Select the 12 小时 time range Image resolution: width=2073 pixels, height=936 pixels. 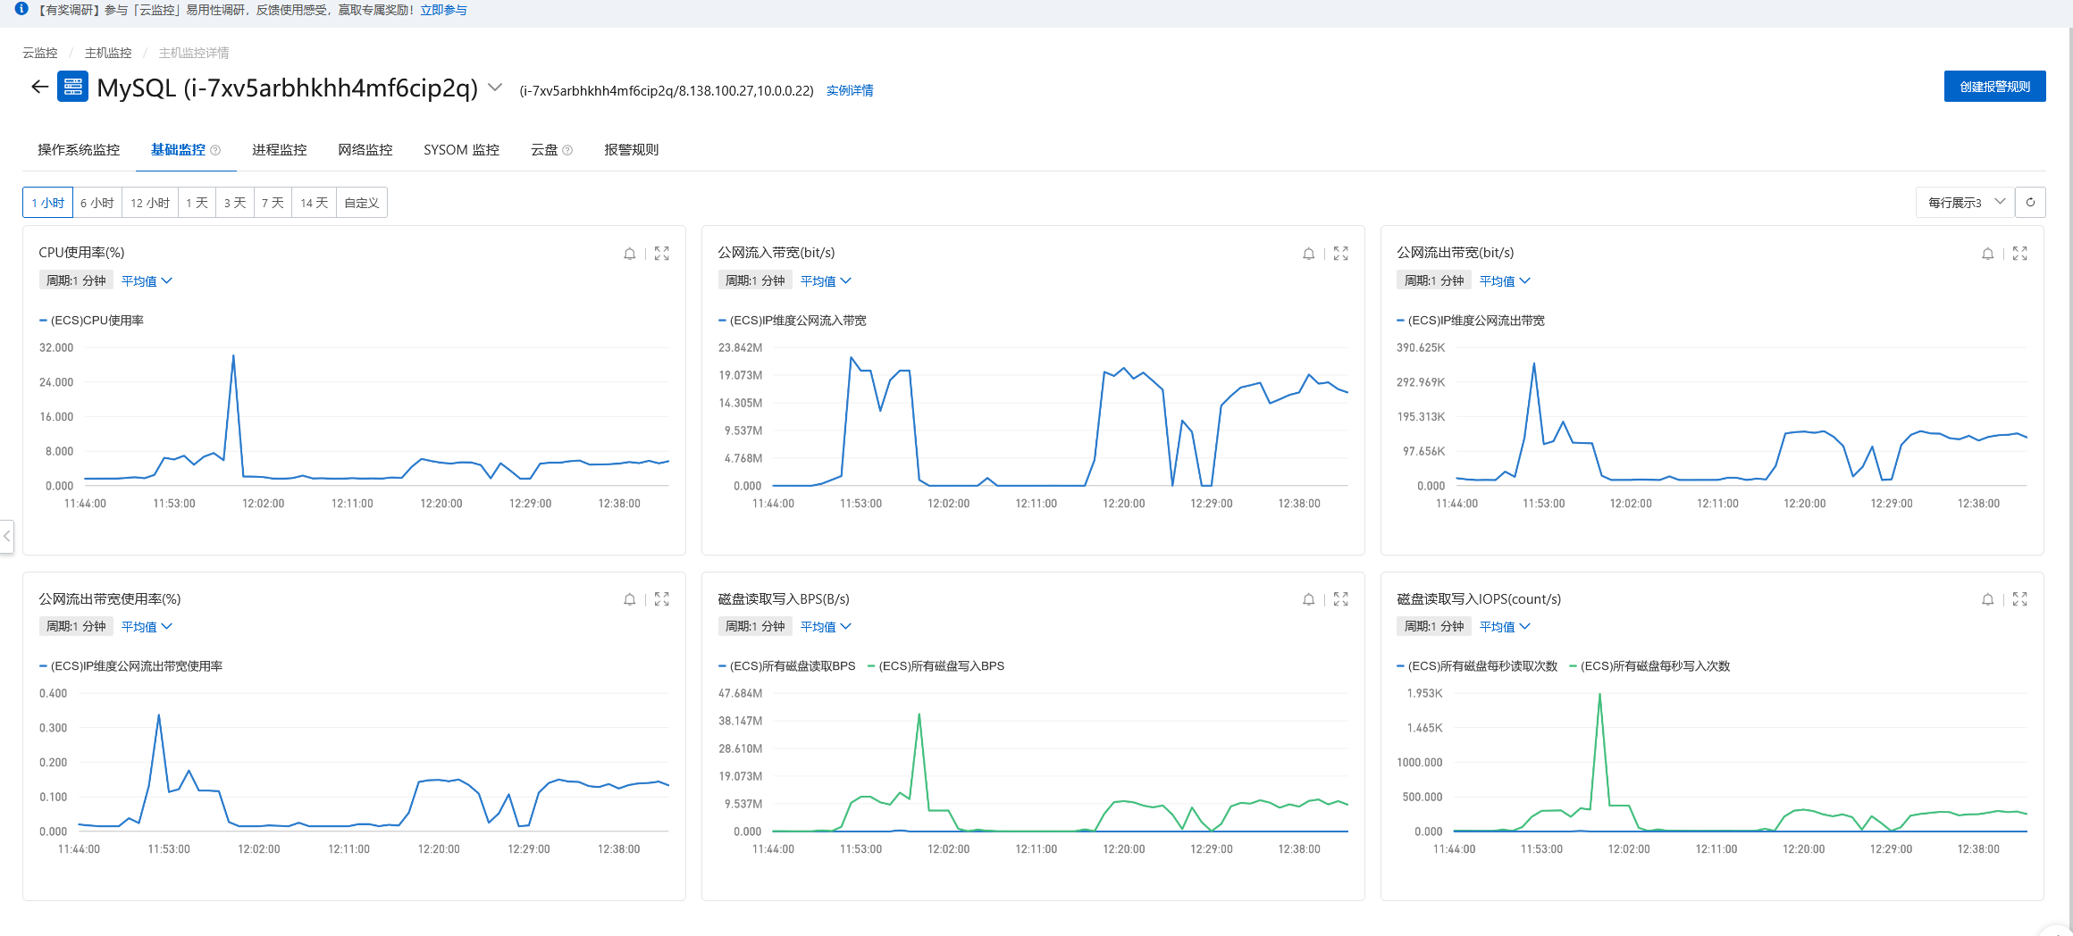[x=150, y=203]
